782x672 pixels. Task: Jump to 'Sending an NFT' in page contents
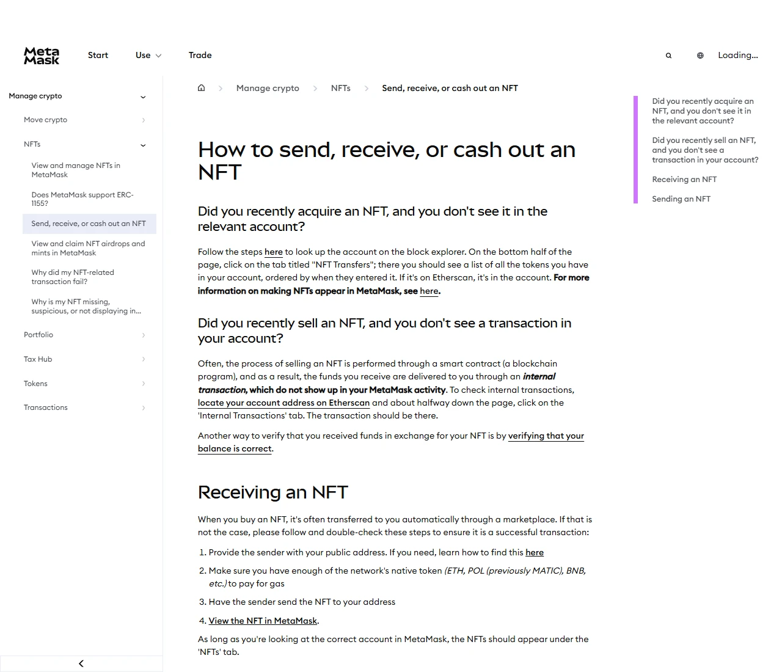681,199
